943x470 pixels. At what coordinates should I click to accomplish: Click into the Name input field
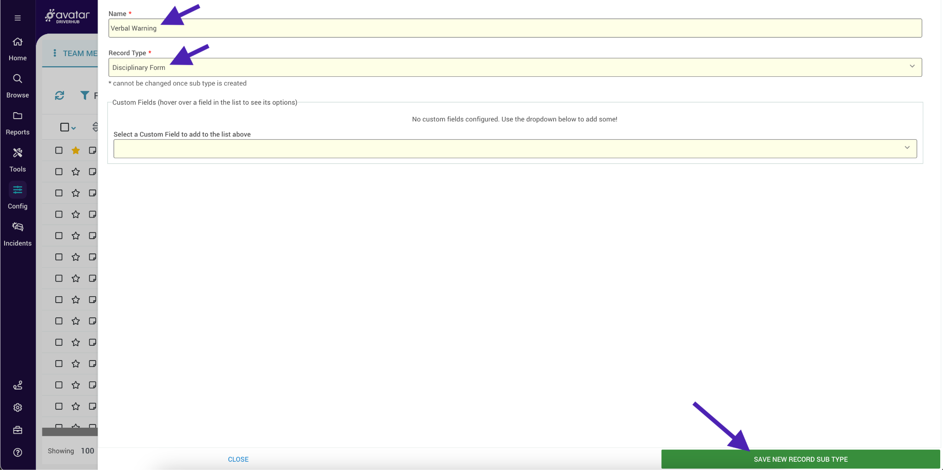click(x=515, y=28)
